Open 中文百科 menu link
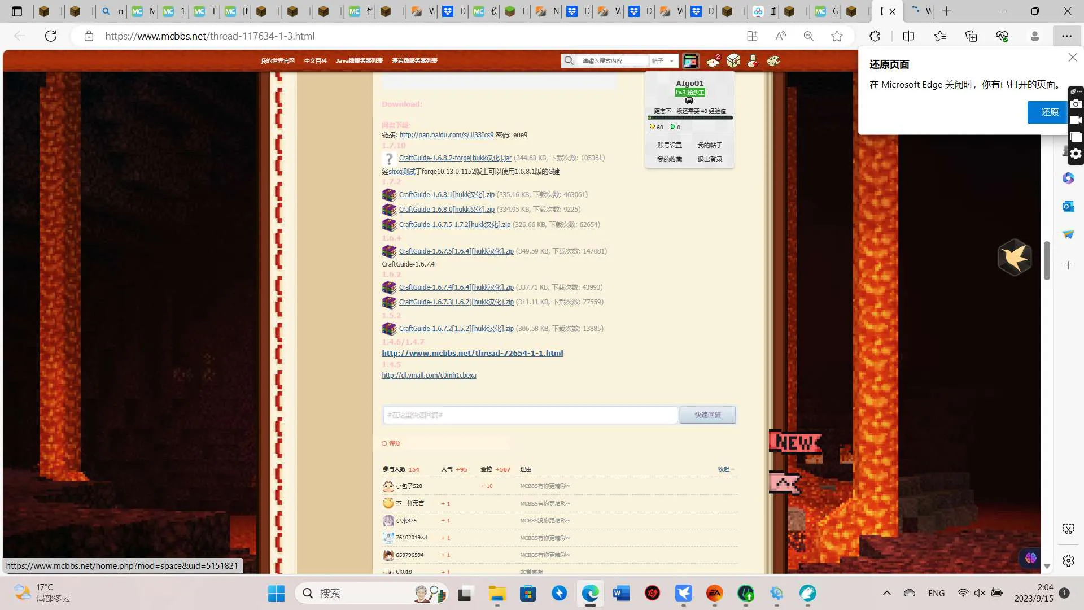The image size is (1084, 610). [315, 60]
